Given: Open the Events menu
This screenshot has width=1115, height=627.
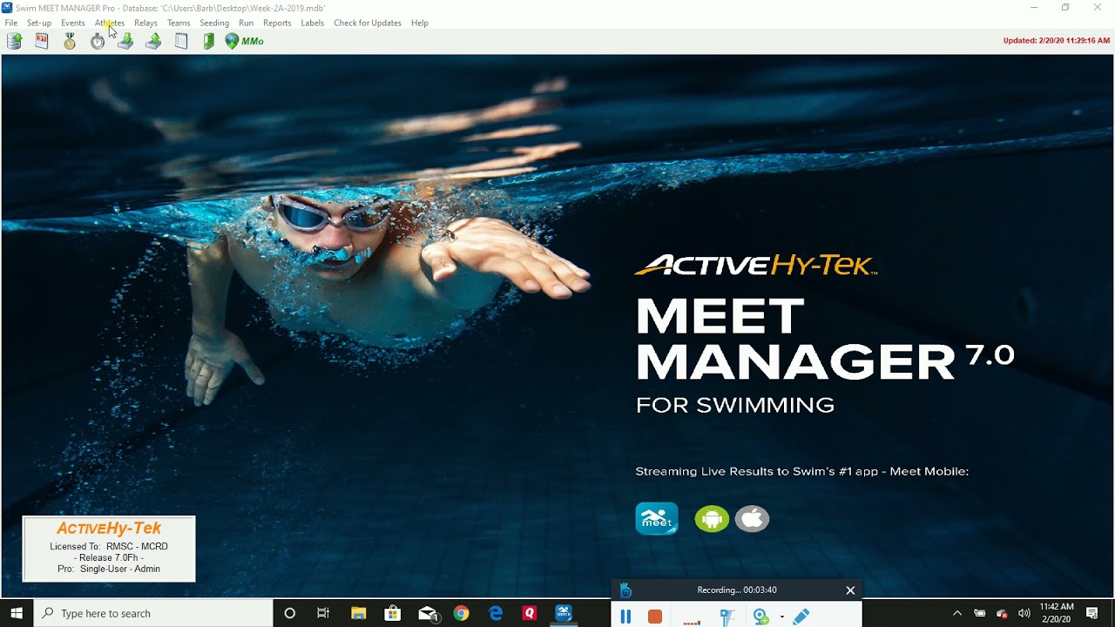Looking at the screenshot, I should [73, 23].
